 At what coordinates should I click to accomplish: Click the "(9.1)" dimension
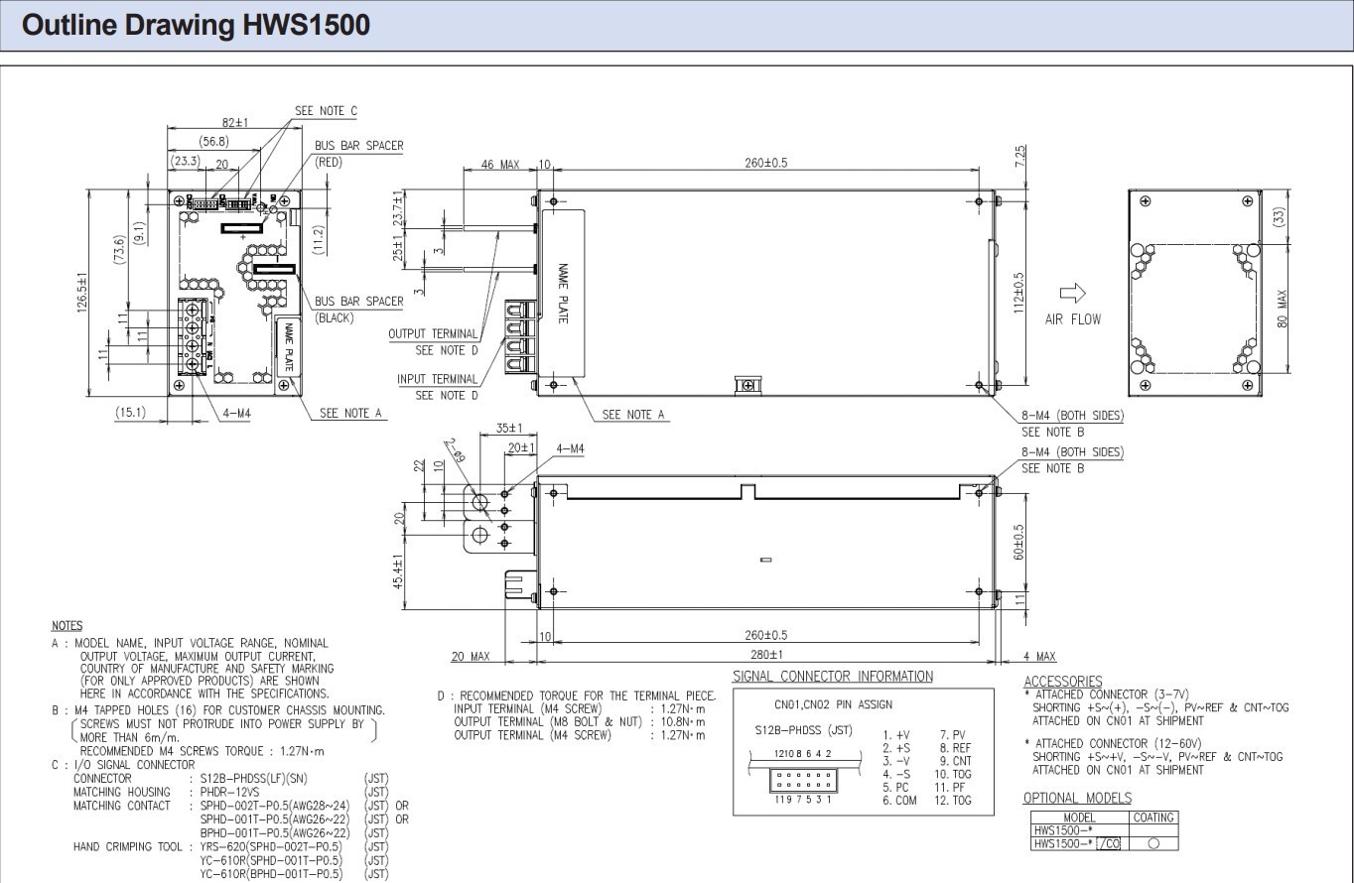[x=142, y=233]
